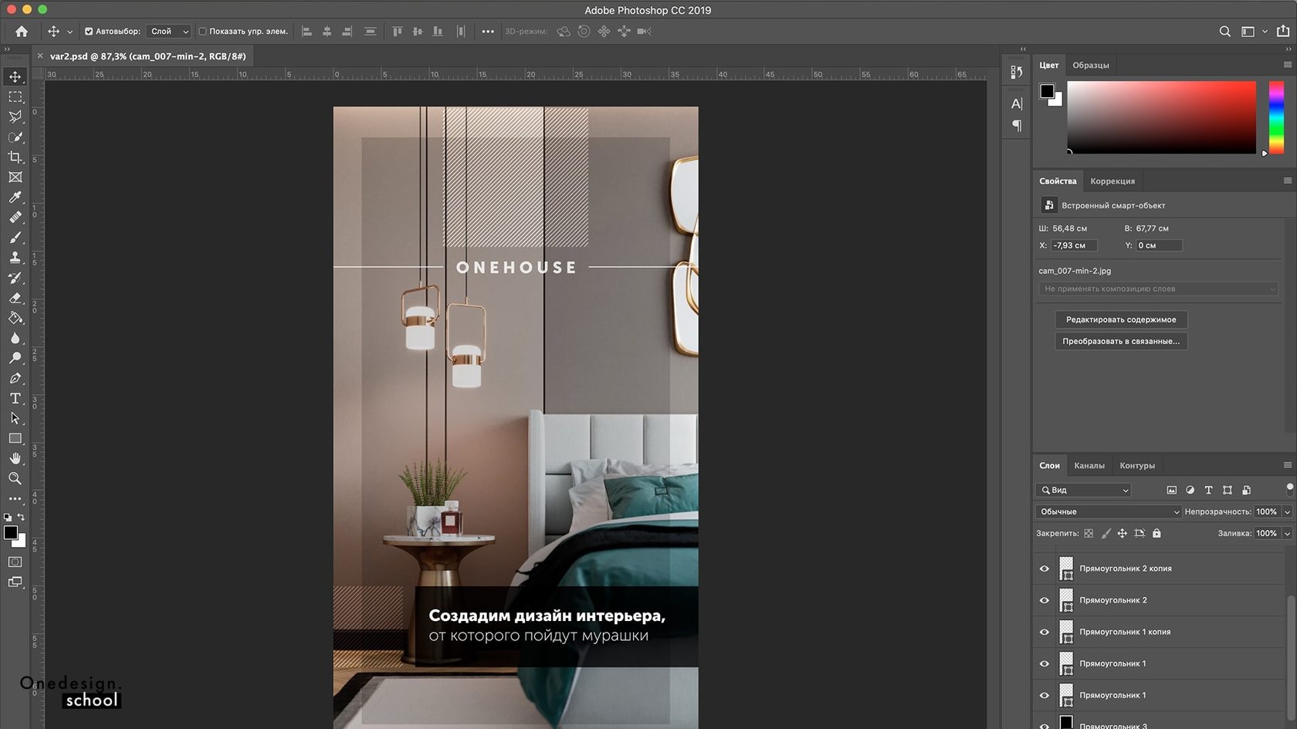Select the Pen tool

(x=15, y=378)
